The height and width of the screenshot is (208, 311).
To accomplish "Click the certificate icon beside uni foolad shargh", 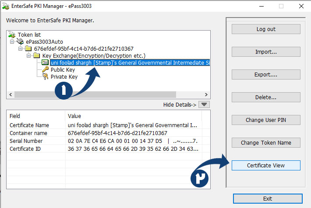I will tap(45, 62).
